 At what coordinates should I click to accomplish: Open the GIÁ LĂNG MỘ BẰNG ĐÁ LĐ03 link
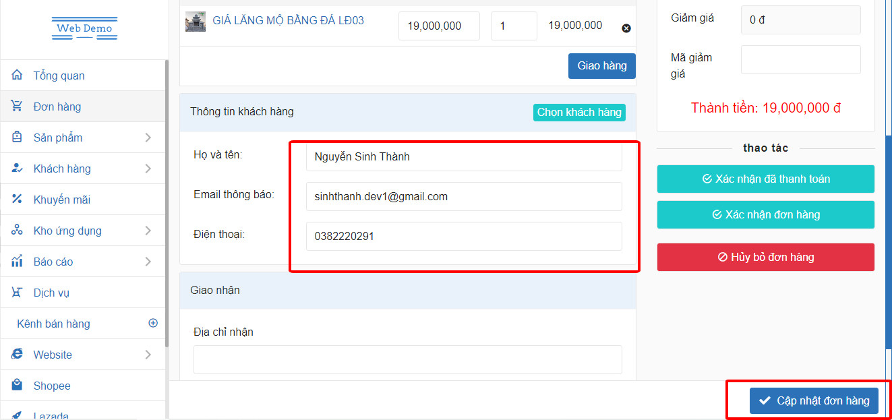288,21
